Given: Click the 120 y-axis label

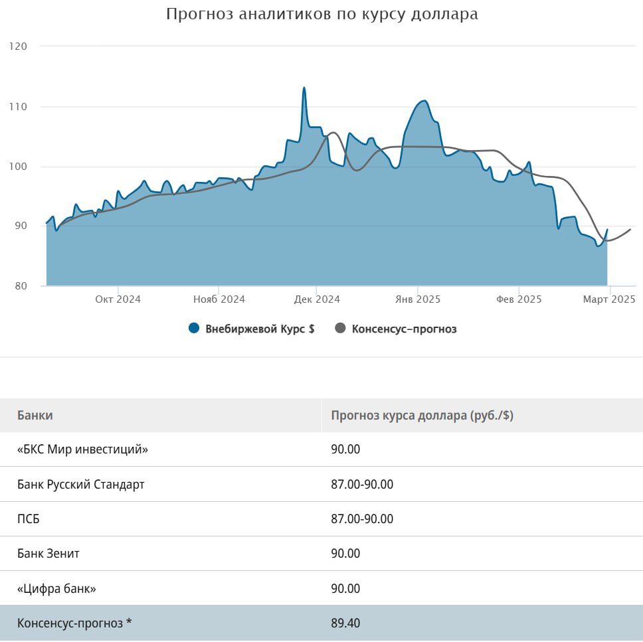Looking at the screenshot, I should (x=18, y=46).
